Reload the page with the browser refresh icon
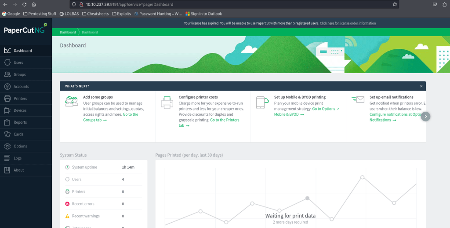The width and height of the screenshot is (450, 228). [x=24, y=4]
